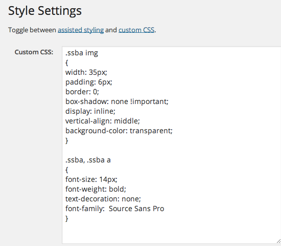Open the assisted styling link
This screenshot has height=246, width=281.
[81, 30]
